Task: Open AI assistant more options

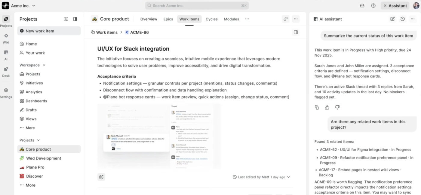Action: (x=413, y=19)
